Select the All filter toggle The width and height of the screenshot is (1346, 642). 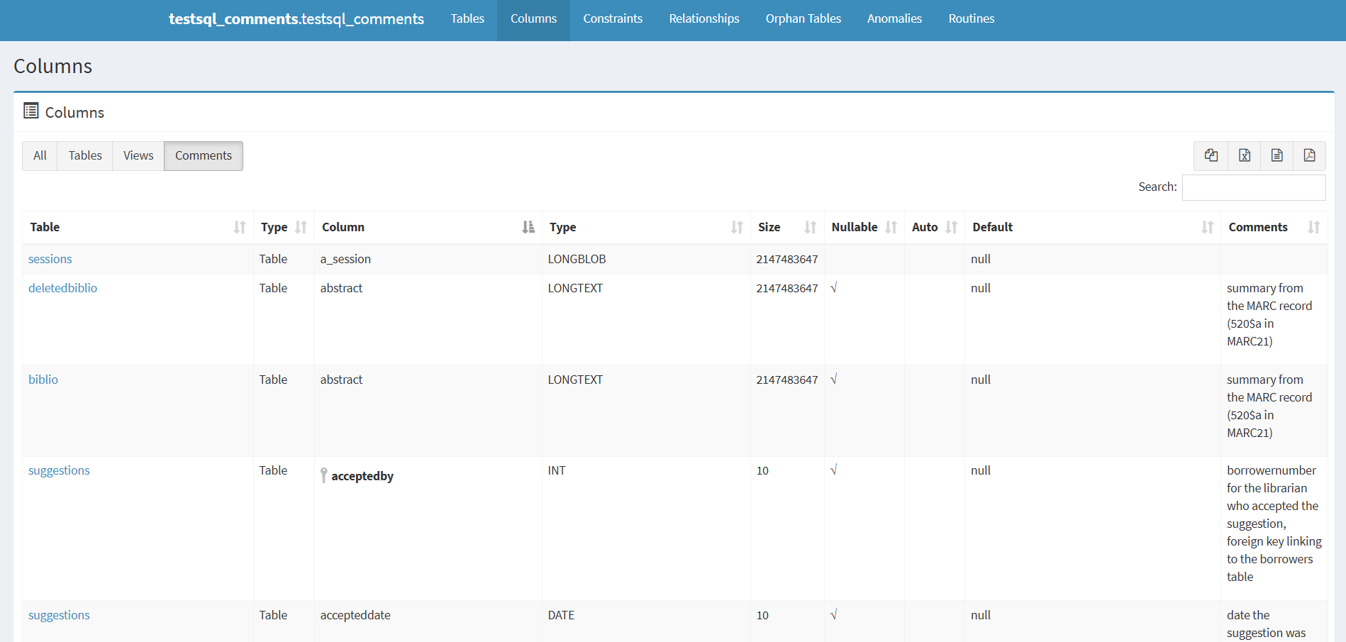[40, 156]
